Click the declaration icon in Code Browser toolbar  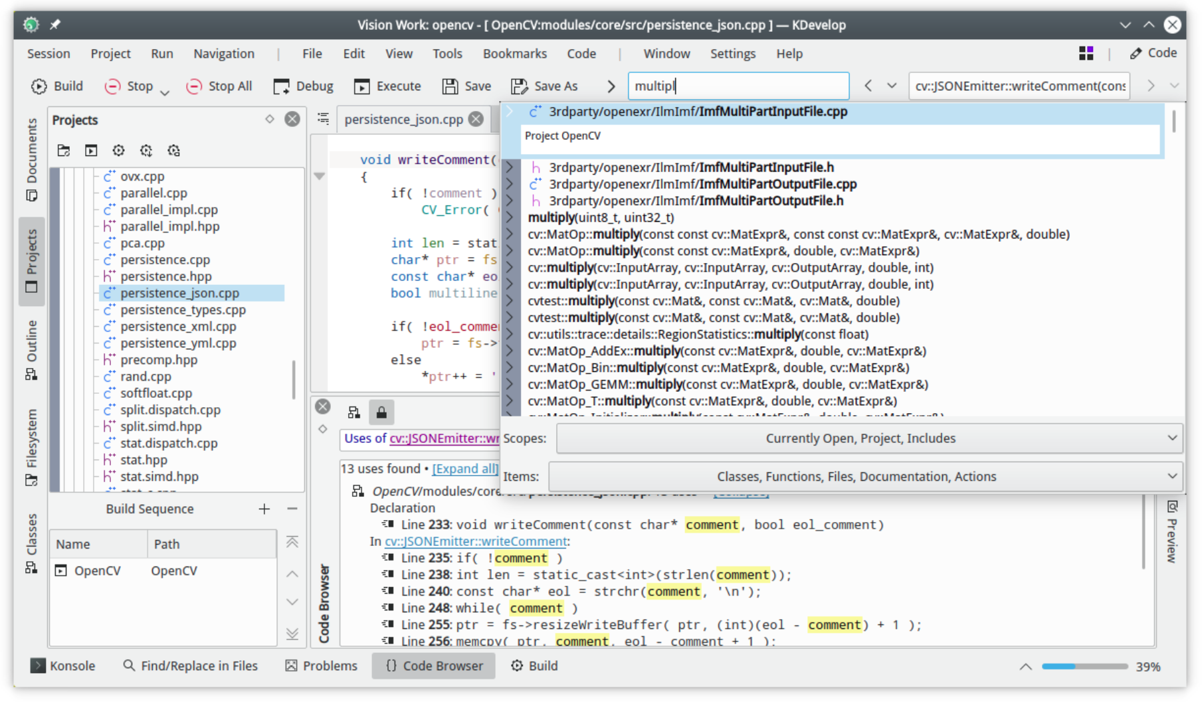click(354, 412)
